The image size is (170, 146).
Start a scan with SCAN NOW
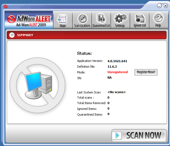pyautogui.click(x=139, y=135)
